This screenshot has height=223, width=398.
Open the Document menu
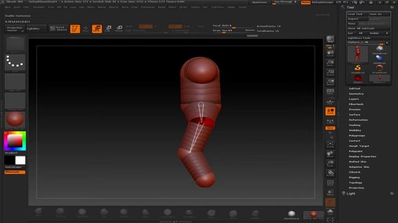[x=39, y=7]
